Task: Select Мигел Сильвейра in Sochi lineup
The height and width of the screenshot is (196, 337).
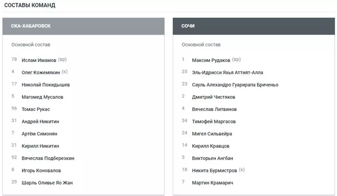Action: (212, 134)
